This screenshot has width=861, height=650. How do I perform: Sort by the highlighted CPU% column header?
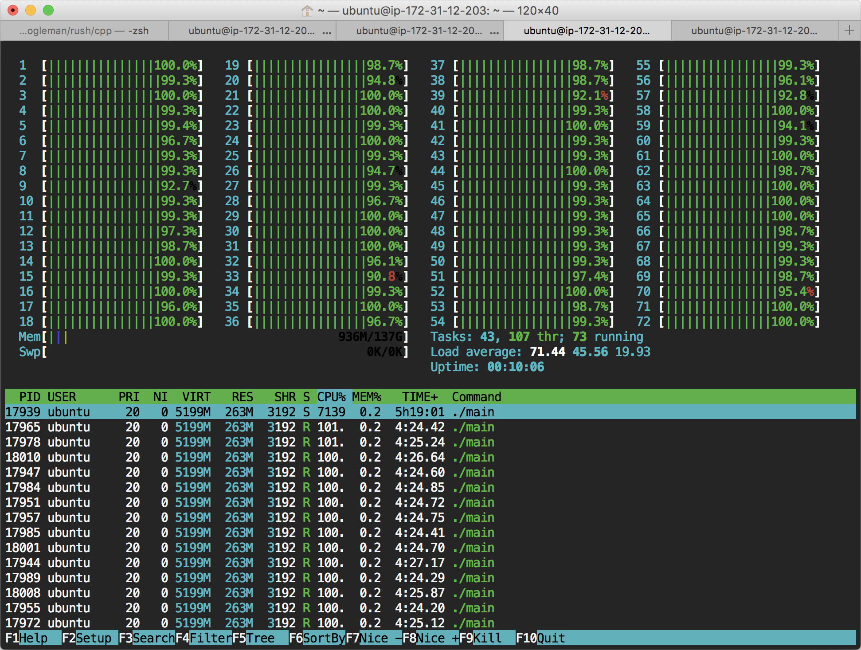pos(331,397)
